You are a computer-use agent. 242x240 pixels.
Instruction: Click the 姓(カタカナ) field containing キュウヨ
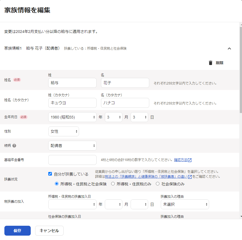[x=72, y=103]
